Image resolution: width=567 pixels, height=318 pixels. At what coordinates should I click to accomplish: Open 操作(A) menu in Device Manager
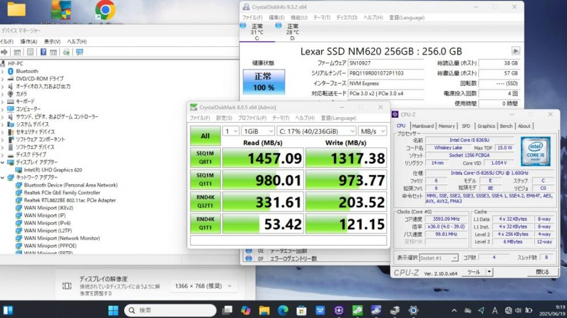(28, 41)
